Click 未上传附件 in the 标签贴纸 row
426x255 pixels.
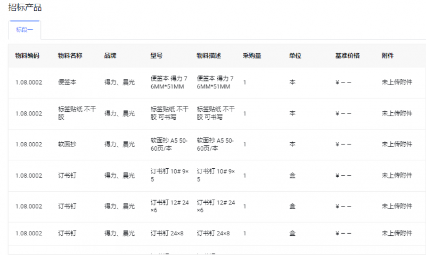397,113
